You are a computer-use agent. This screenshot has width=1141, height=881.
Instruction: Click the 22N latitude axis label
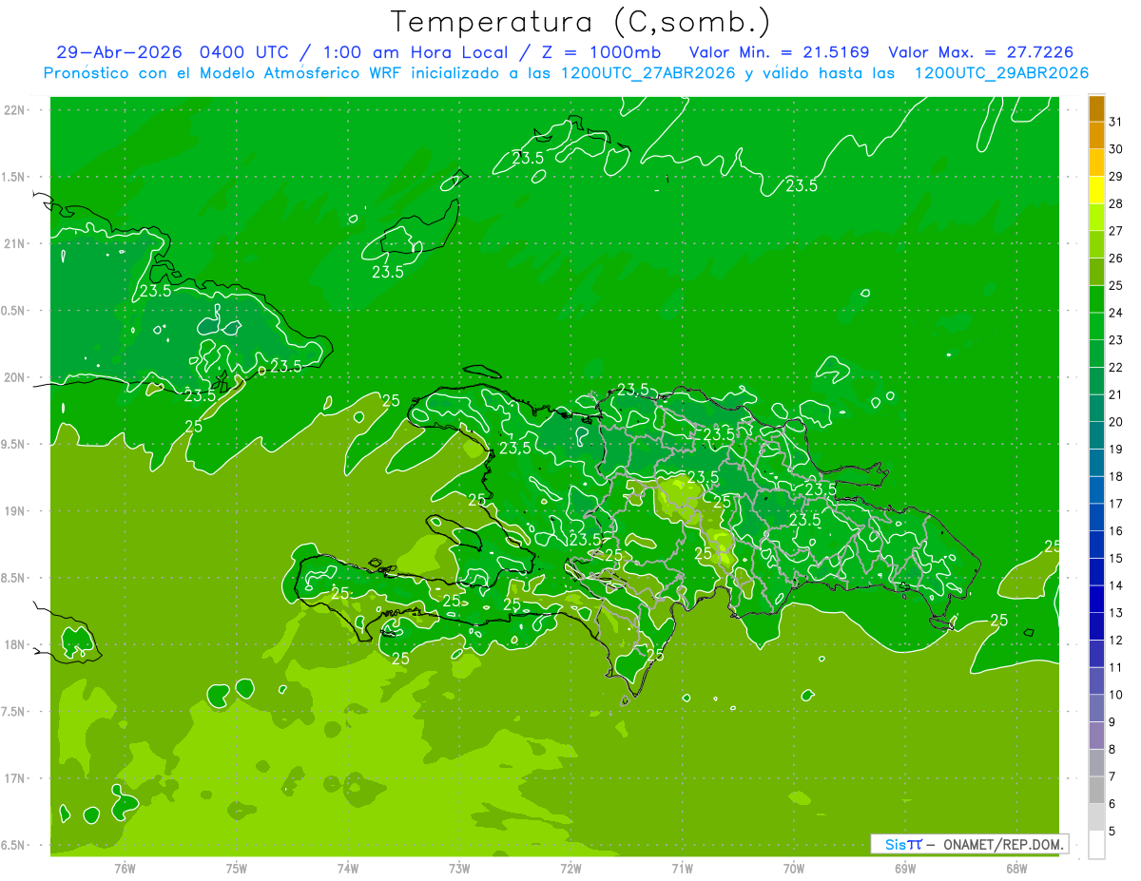[13, 109]
